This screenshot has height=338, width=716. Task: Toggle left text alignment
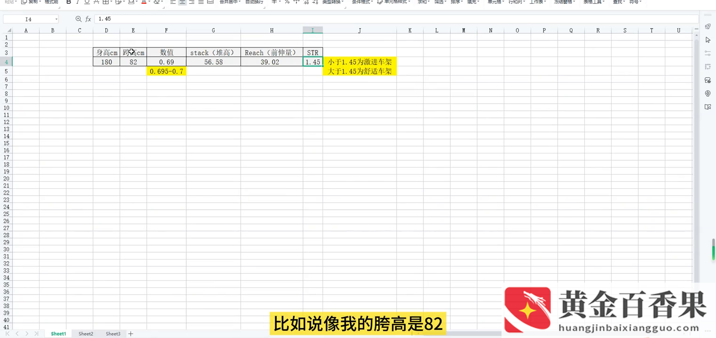tap(173, 2)
